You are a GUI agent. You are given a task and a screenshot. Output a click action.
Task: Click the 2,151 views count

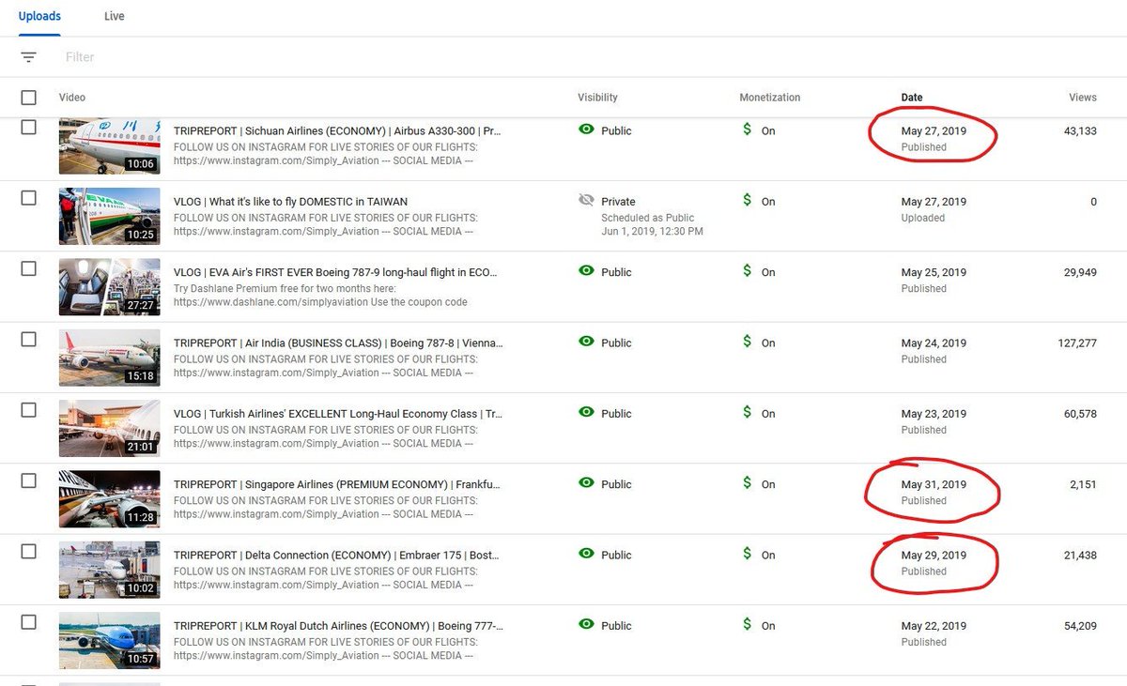[x=1083, y=485]
